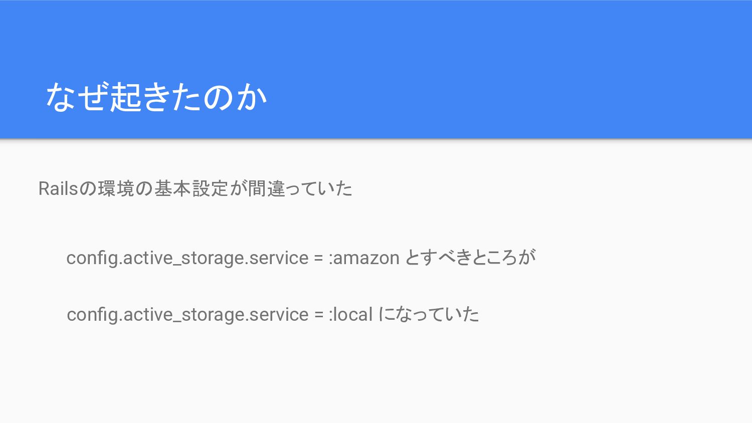Click the equals sign before :local
752x423 pixels.
pos(319,315)
